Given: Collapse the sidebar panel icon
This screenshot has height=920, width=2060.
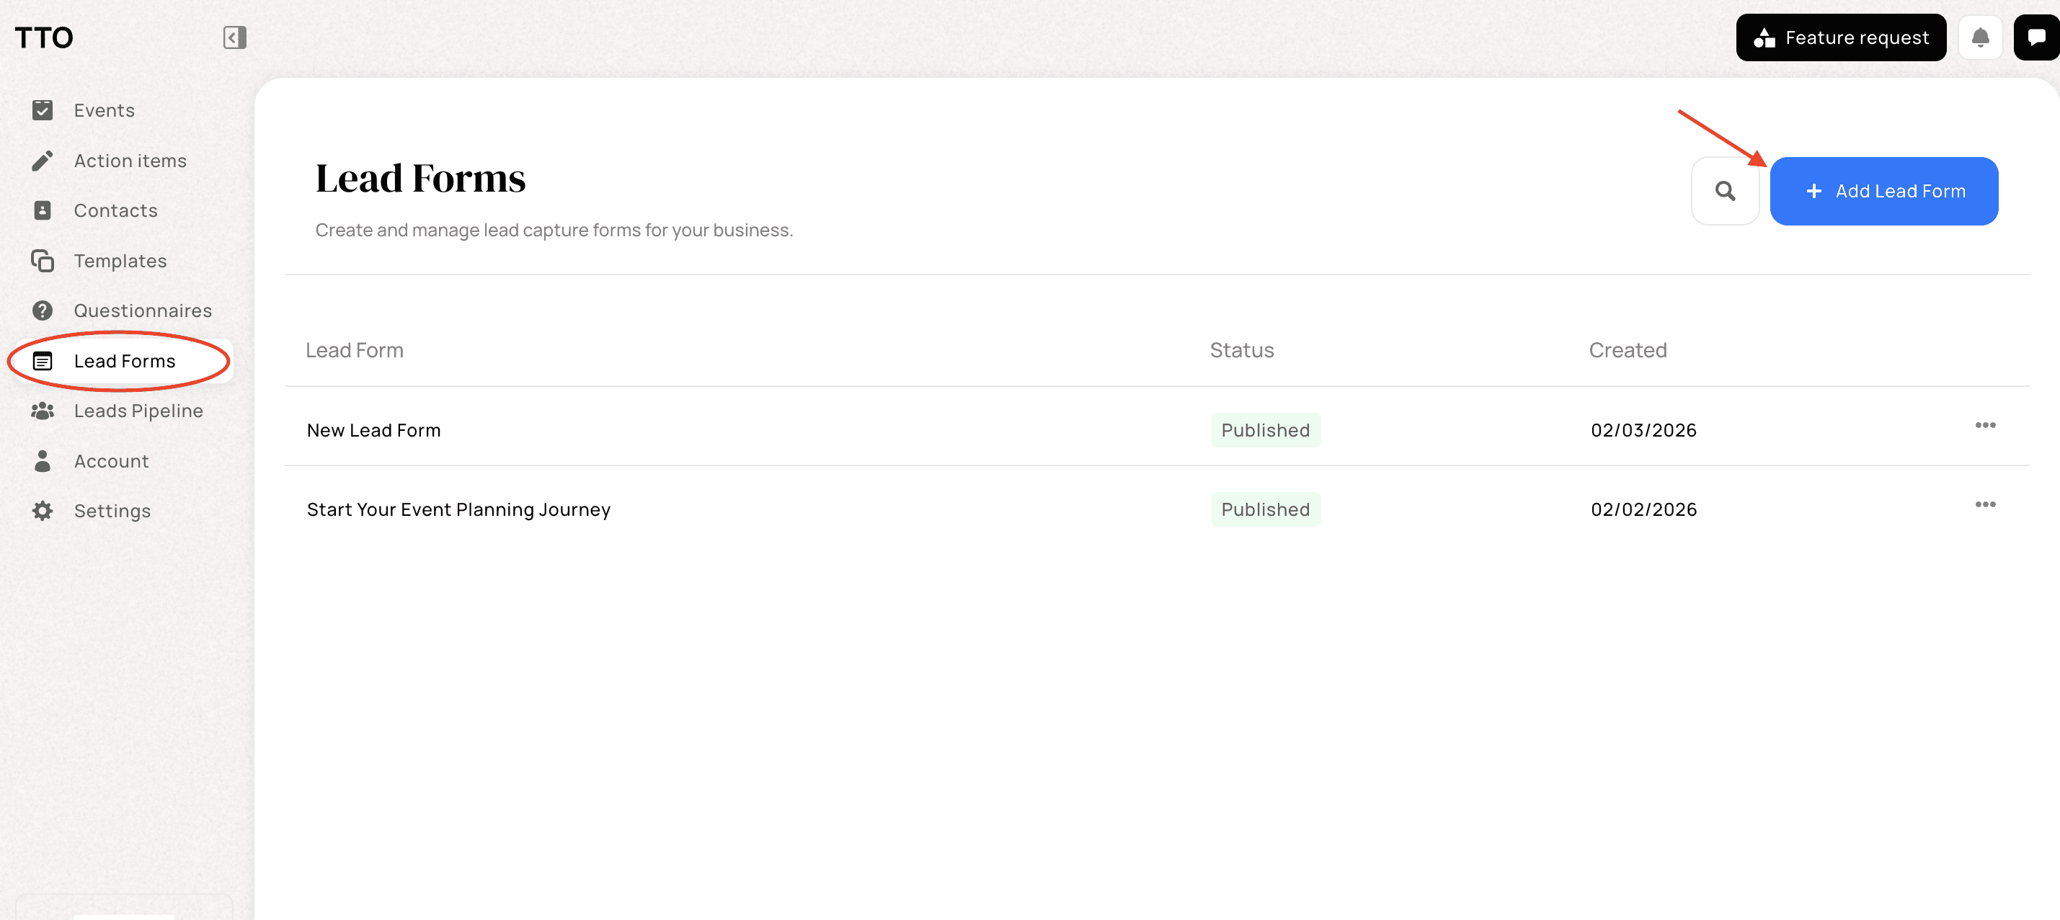Looking at the screenshot, I should [x=234, y=37].
